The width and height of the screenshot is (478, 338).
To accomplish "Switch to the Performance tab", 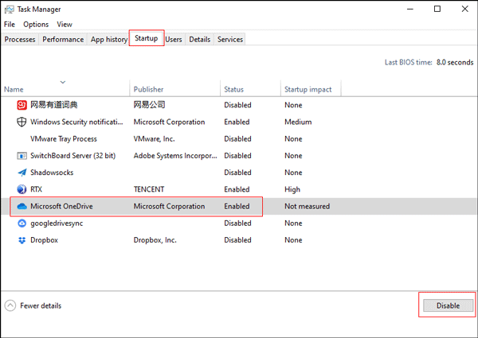I will (x=63, y=39).
